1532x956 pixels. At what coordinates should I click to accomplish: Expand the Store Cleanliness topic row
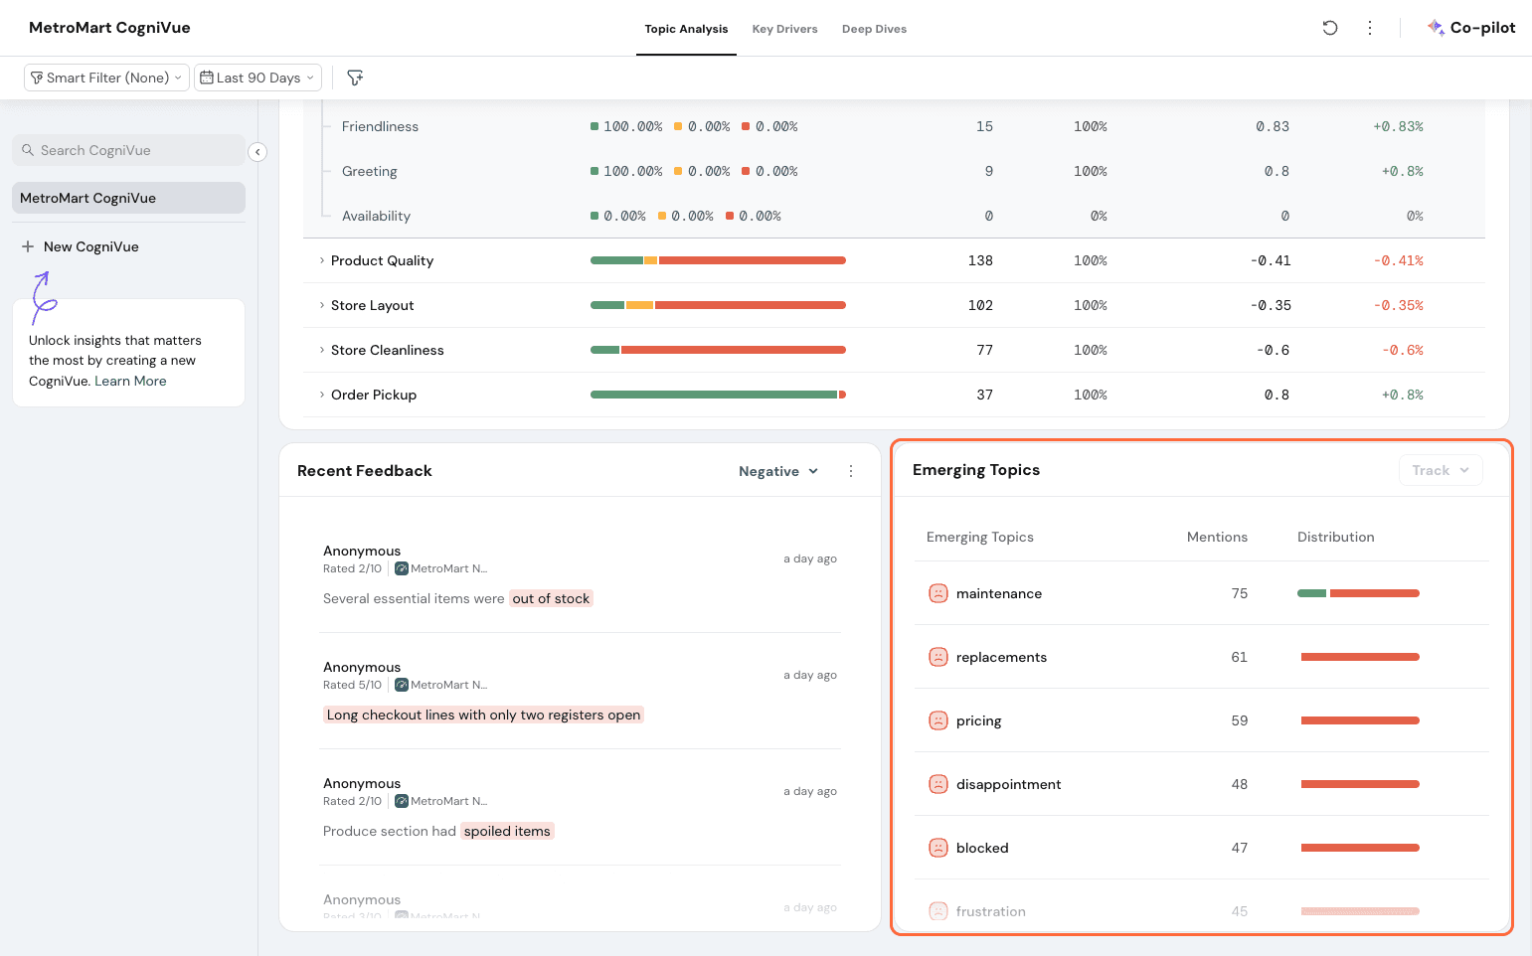pyautogui.click(x=322, y=350)
